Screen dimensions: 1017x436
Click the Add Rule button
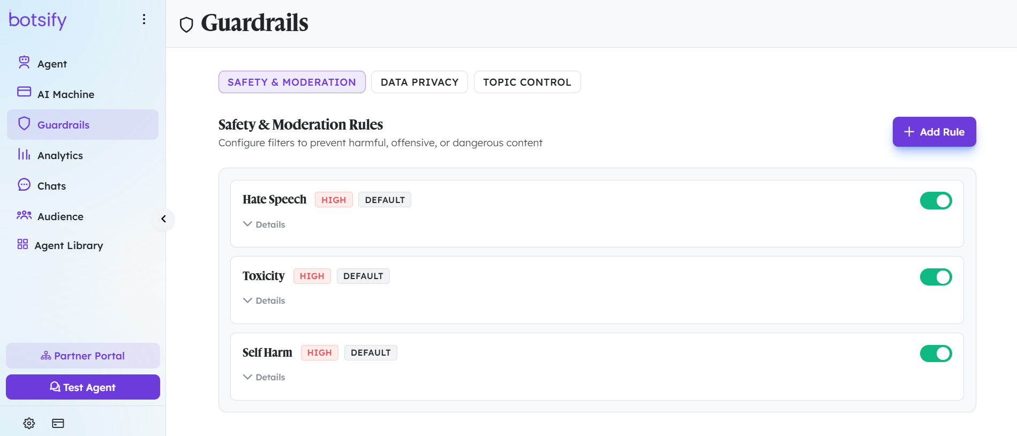pos(934,132)
